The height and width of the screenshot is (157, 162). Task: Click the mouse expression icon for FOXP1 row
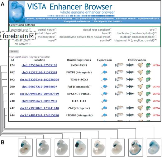[104, 72]
